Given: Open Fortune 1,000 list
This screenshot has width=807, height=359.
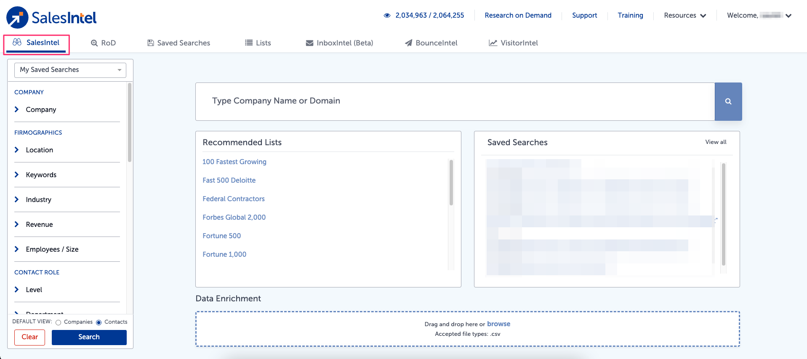Looking at the screenshot, I should [224, 254].
